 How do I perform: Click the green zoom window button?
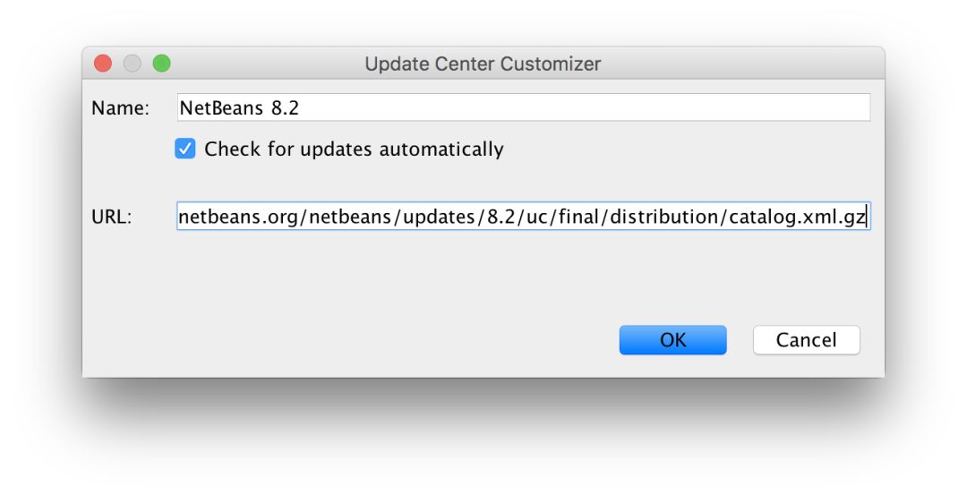click(x=161, y=64)
